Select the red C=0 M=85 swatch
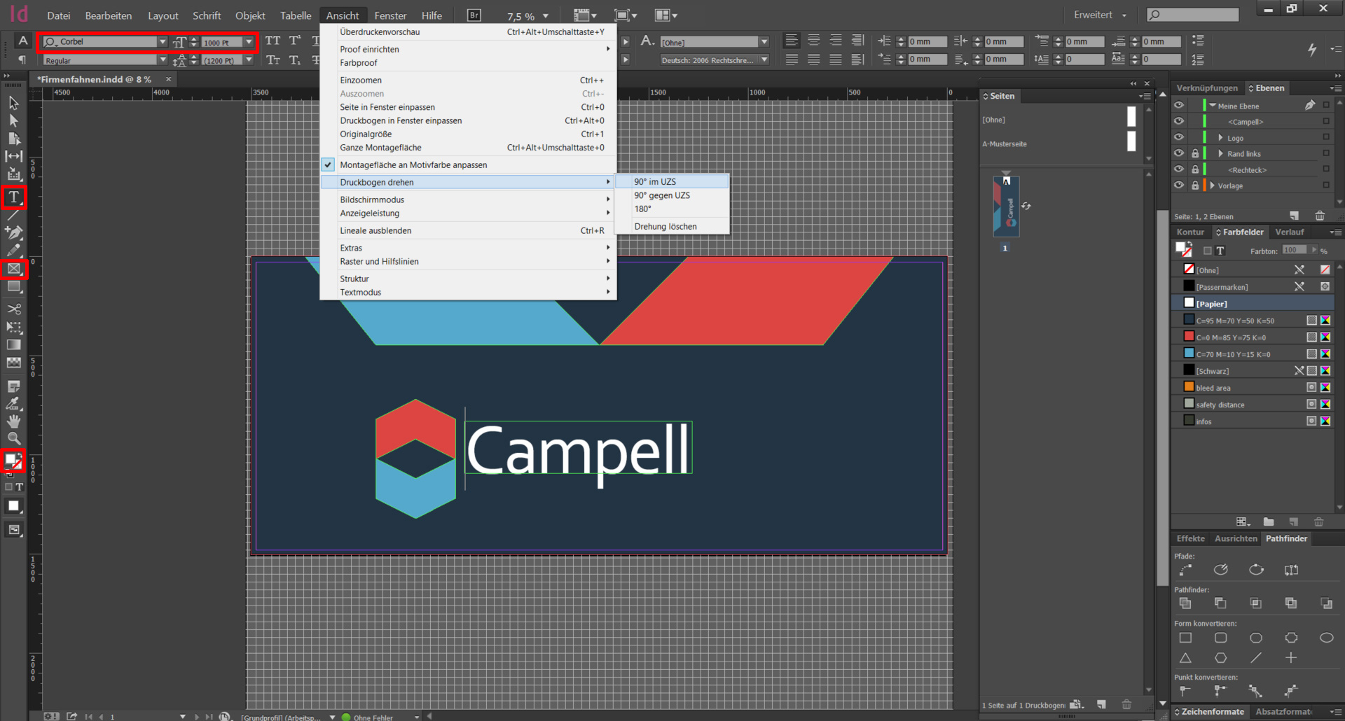The height and width of the screenshot is (721, 1345). coord(1233,337)
